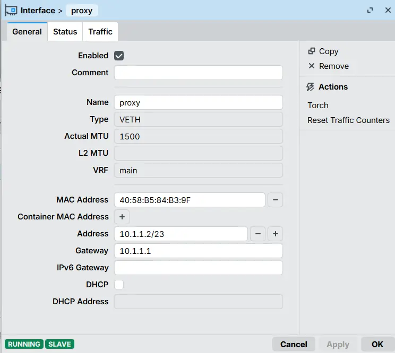Add another Address with plus button

click(x=276, y=234)
